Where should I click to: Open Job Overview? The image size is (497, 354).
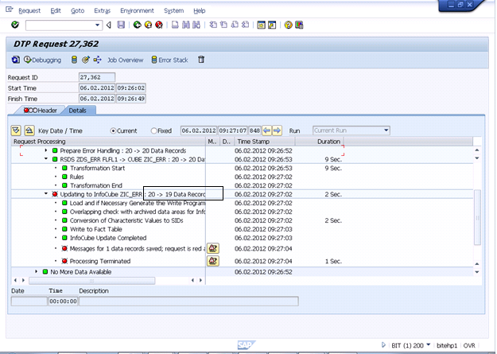point(125,60)
